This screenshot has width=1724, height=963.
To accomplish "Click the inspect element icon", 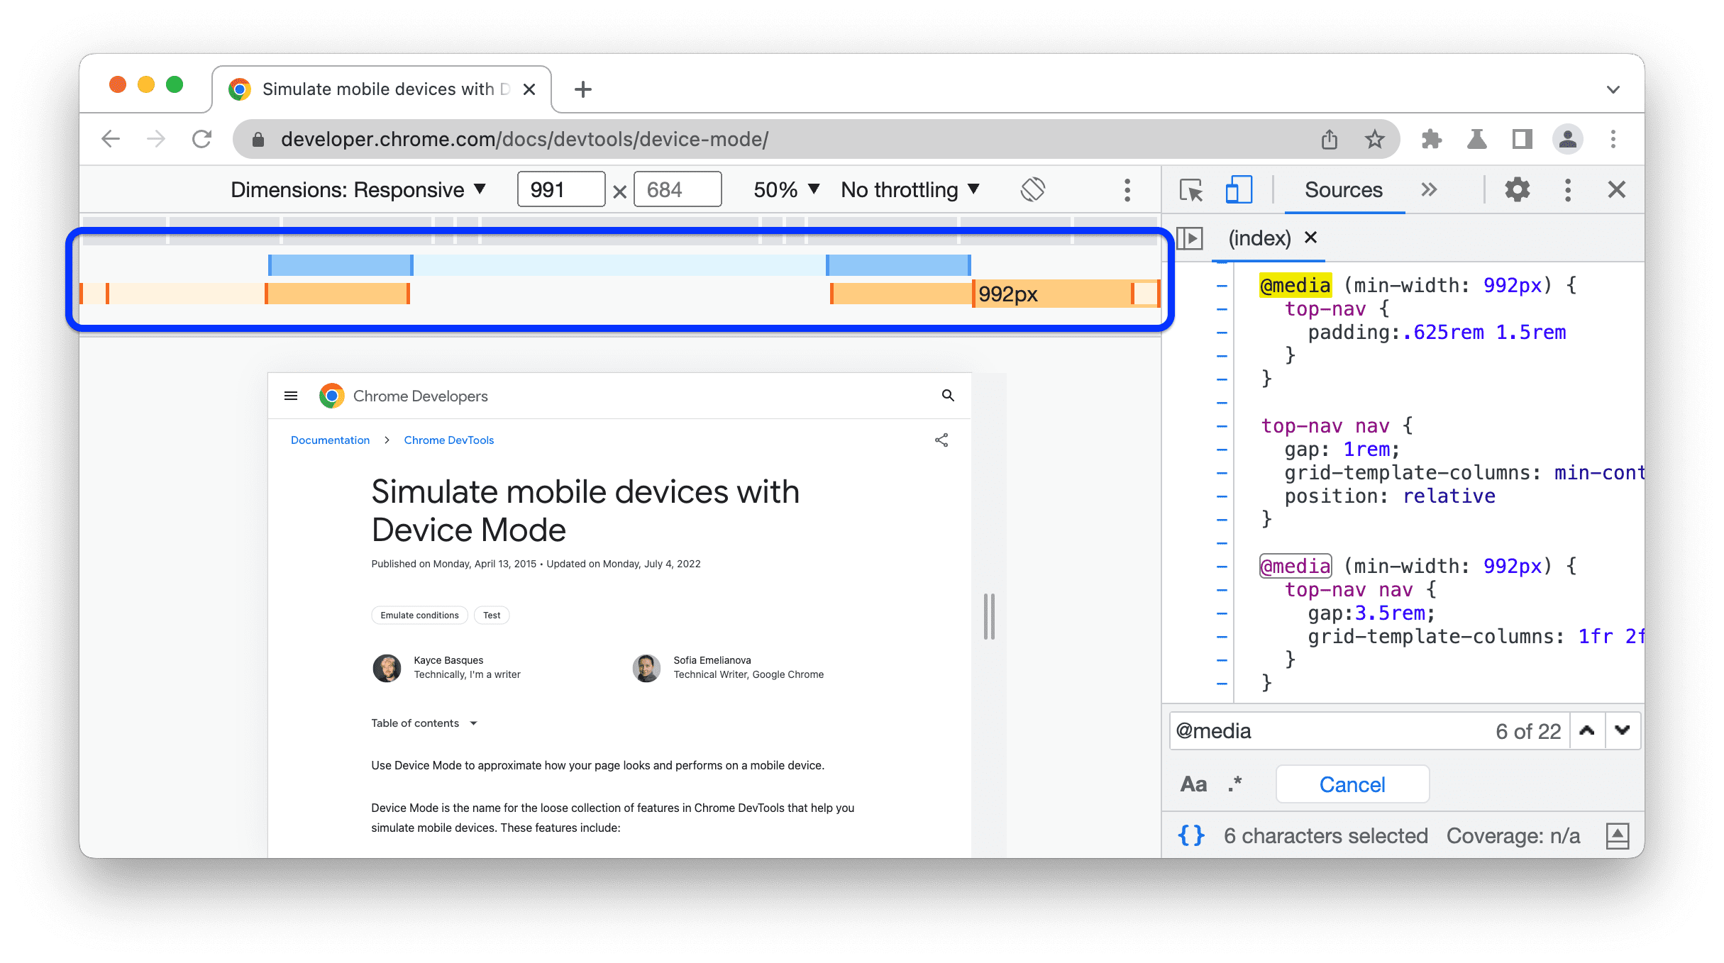I will click(1191, 189).
